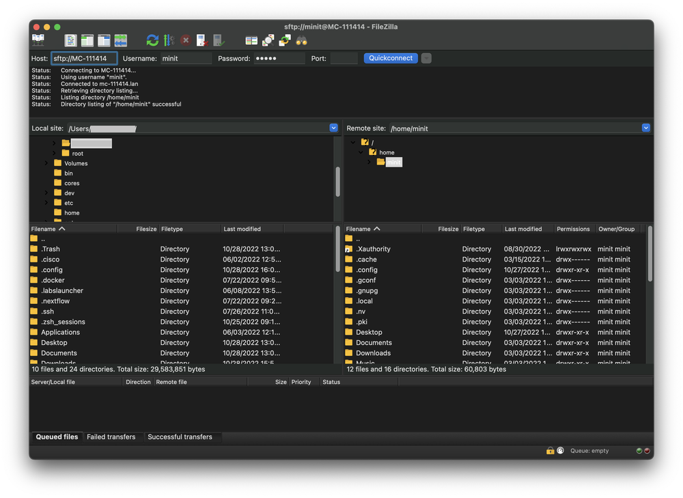The width and height of the screenshot is (683, 498).
Task: Select the .docker folder in local list
Action: pos(181,280)
